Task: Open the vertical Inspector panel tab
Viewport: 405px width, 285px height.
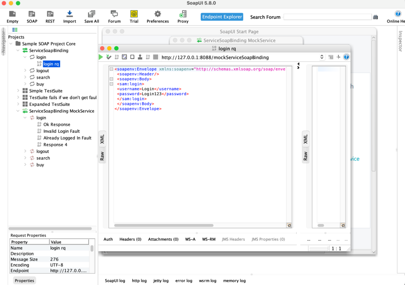Action: point(401,41)
